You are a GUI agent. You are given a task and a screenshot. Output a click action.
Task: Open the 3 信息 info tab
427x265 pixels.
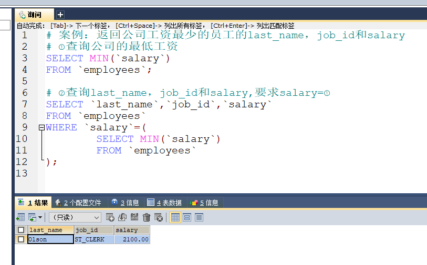pos(126,203)
